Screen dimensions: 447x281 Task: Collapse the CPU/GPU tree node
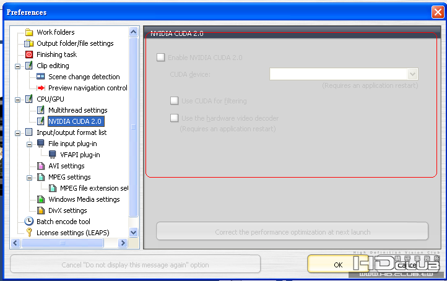[18, 100]
